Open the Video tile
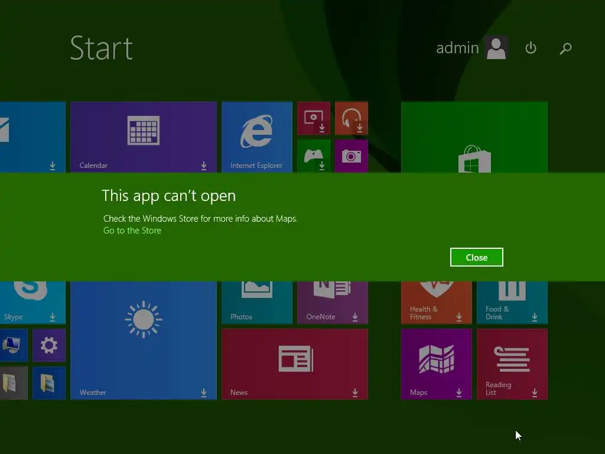This screenshot has width=605, height=454. 314,118
